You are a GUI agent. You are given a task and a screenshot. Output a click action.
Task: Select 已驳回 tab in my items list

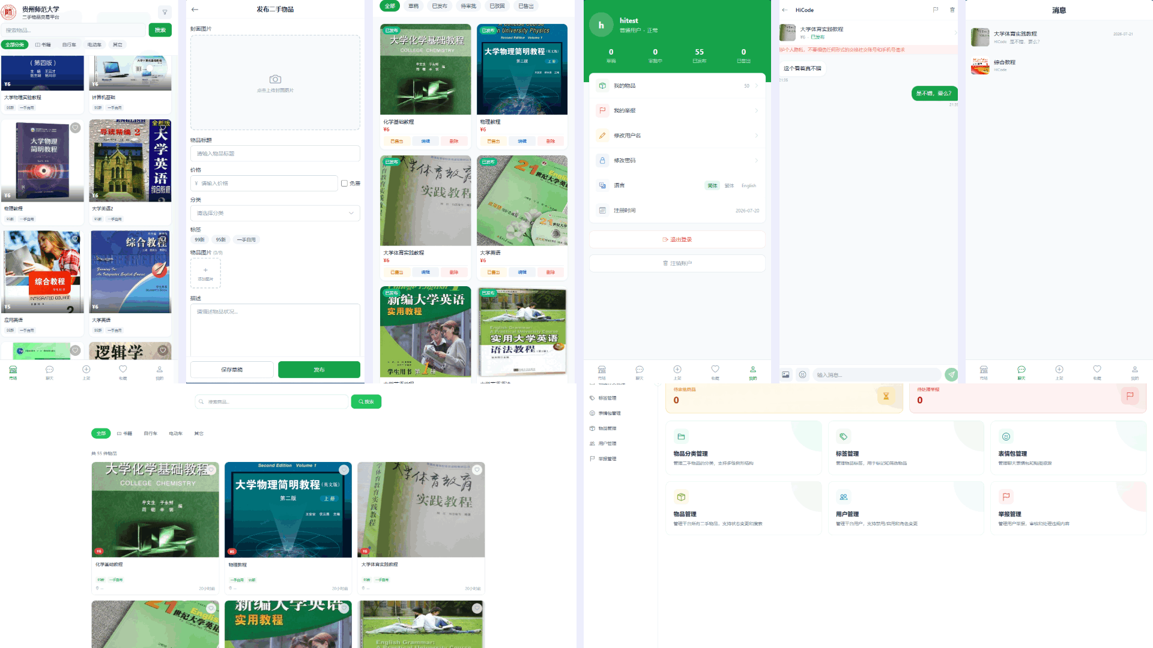click(x=497, y=6)
